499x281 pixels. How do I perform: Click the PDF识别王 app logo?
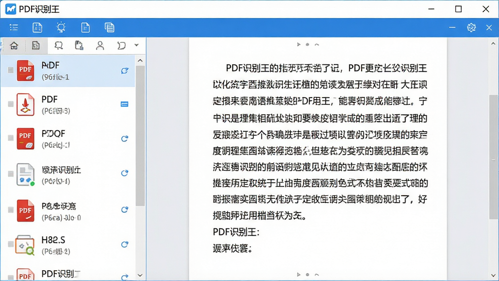[11, 9]
